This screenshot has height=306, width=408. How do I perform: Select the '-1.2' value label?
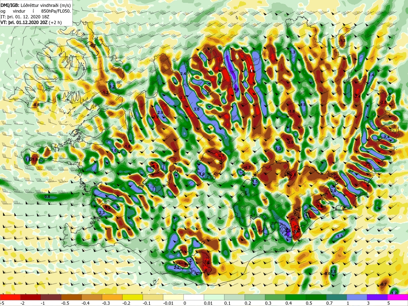coord(105,93)
